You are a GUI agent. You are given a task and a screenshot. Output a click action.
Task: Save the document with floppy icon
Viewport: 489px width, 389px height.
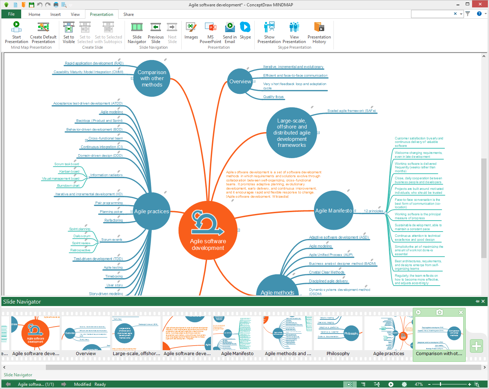click(31, 5)
